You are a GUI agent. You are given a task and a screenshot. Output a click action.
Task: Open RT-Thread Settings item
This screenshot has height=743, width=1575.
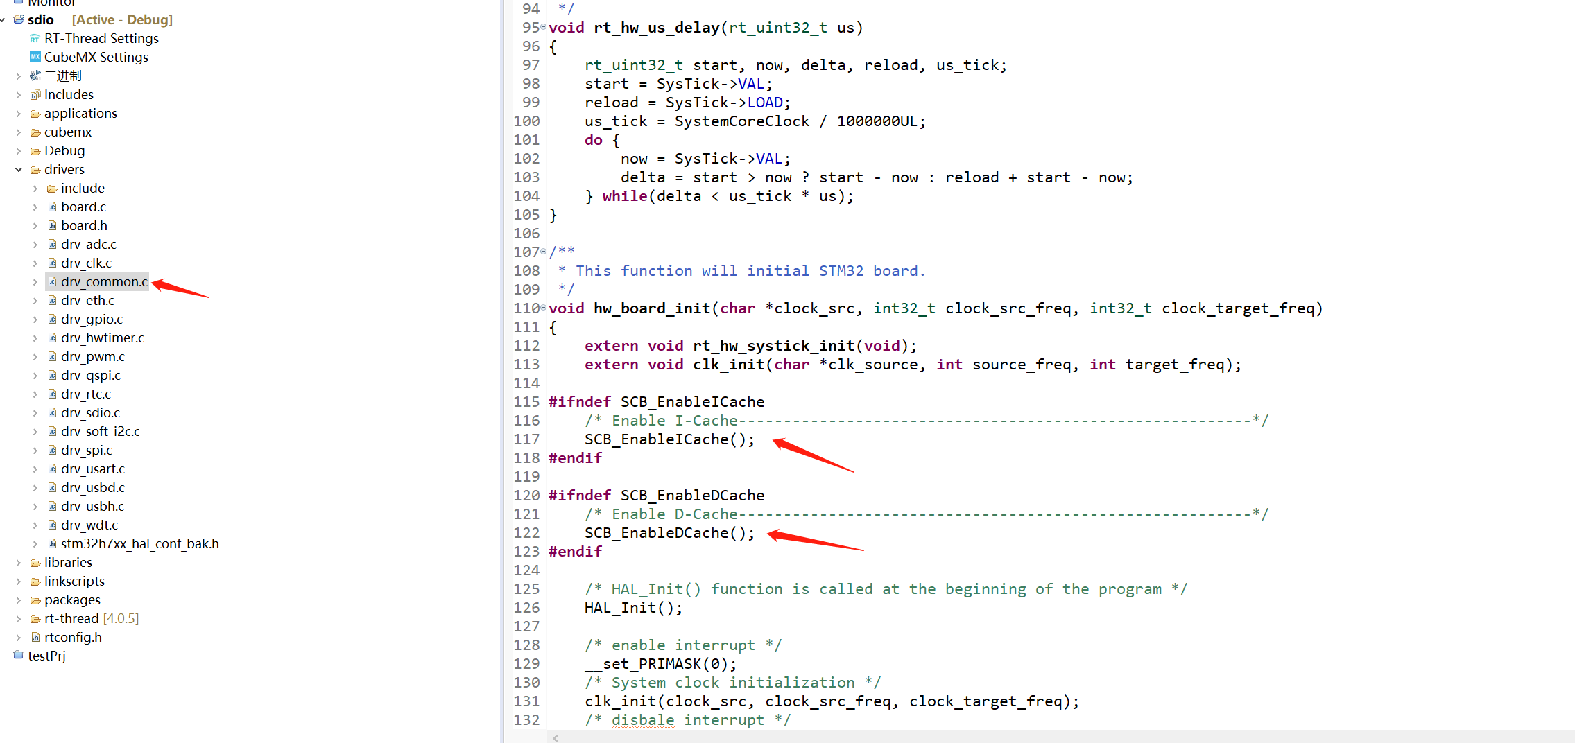click(x=101, y=38)
